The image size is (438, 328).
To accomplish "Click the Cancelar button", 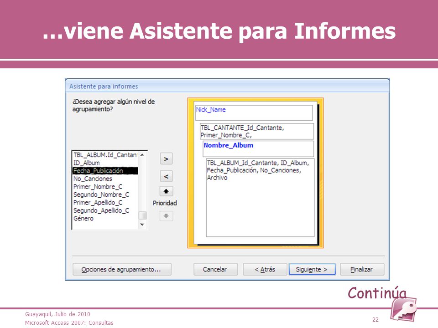I will (x=215, y=269).
